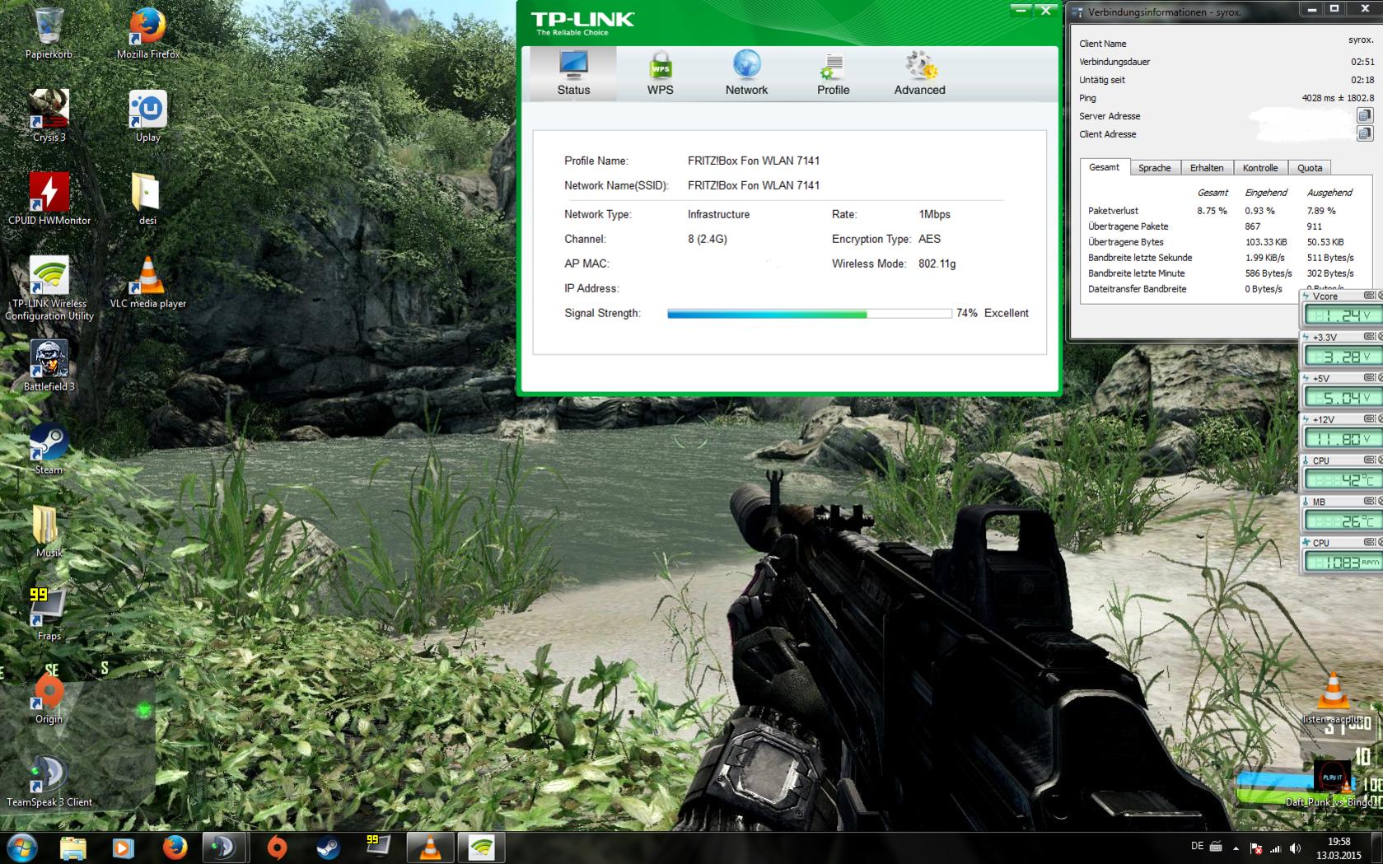Click the Channel value 8 (2.4G)

point(708,239)
